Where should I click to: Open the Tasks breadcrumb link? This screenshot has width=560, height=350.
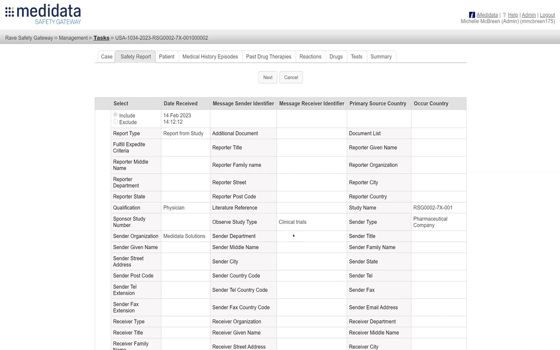(x=101, y=38)
